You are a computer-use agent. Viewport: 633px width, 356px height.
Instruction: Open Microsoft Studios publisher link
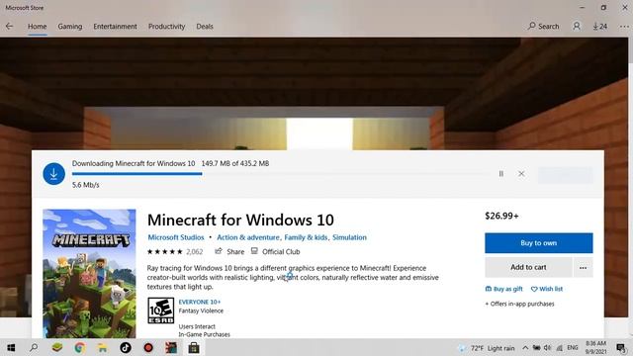176,237
